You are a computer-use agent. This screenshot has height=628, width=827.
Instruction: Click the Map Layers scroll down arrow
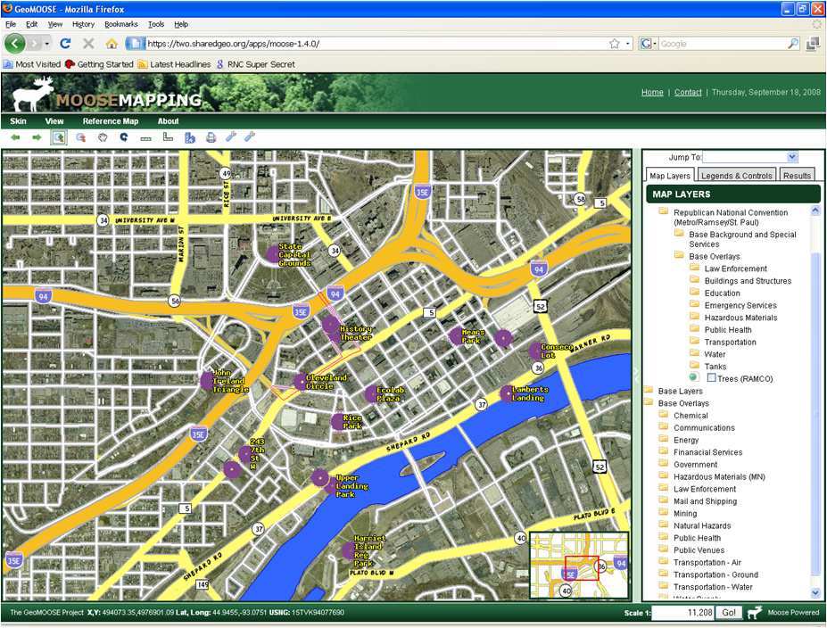[x=815, y=592]
